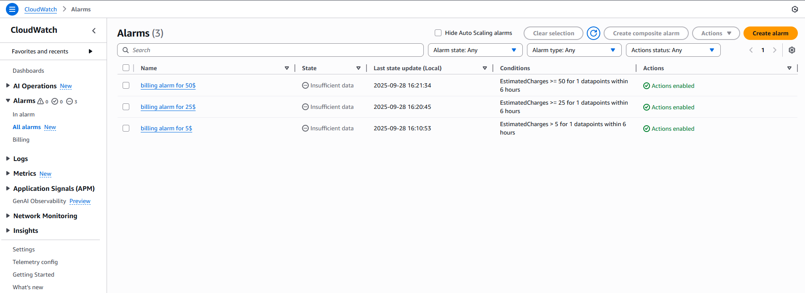Open All alarms in sidebar
This screenshot has height=293, width=805.
(27, 127)
